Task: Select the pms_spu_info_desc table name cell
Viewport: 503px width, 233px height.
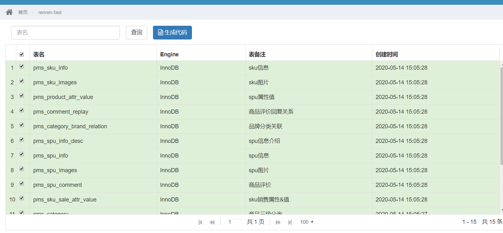Action: pyautogui.click(x=93, y=141)
